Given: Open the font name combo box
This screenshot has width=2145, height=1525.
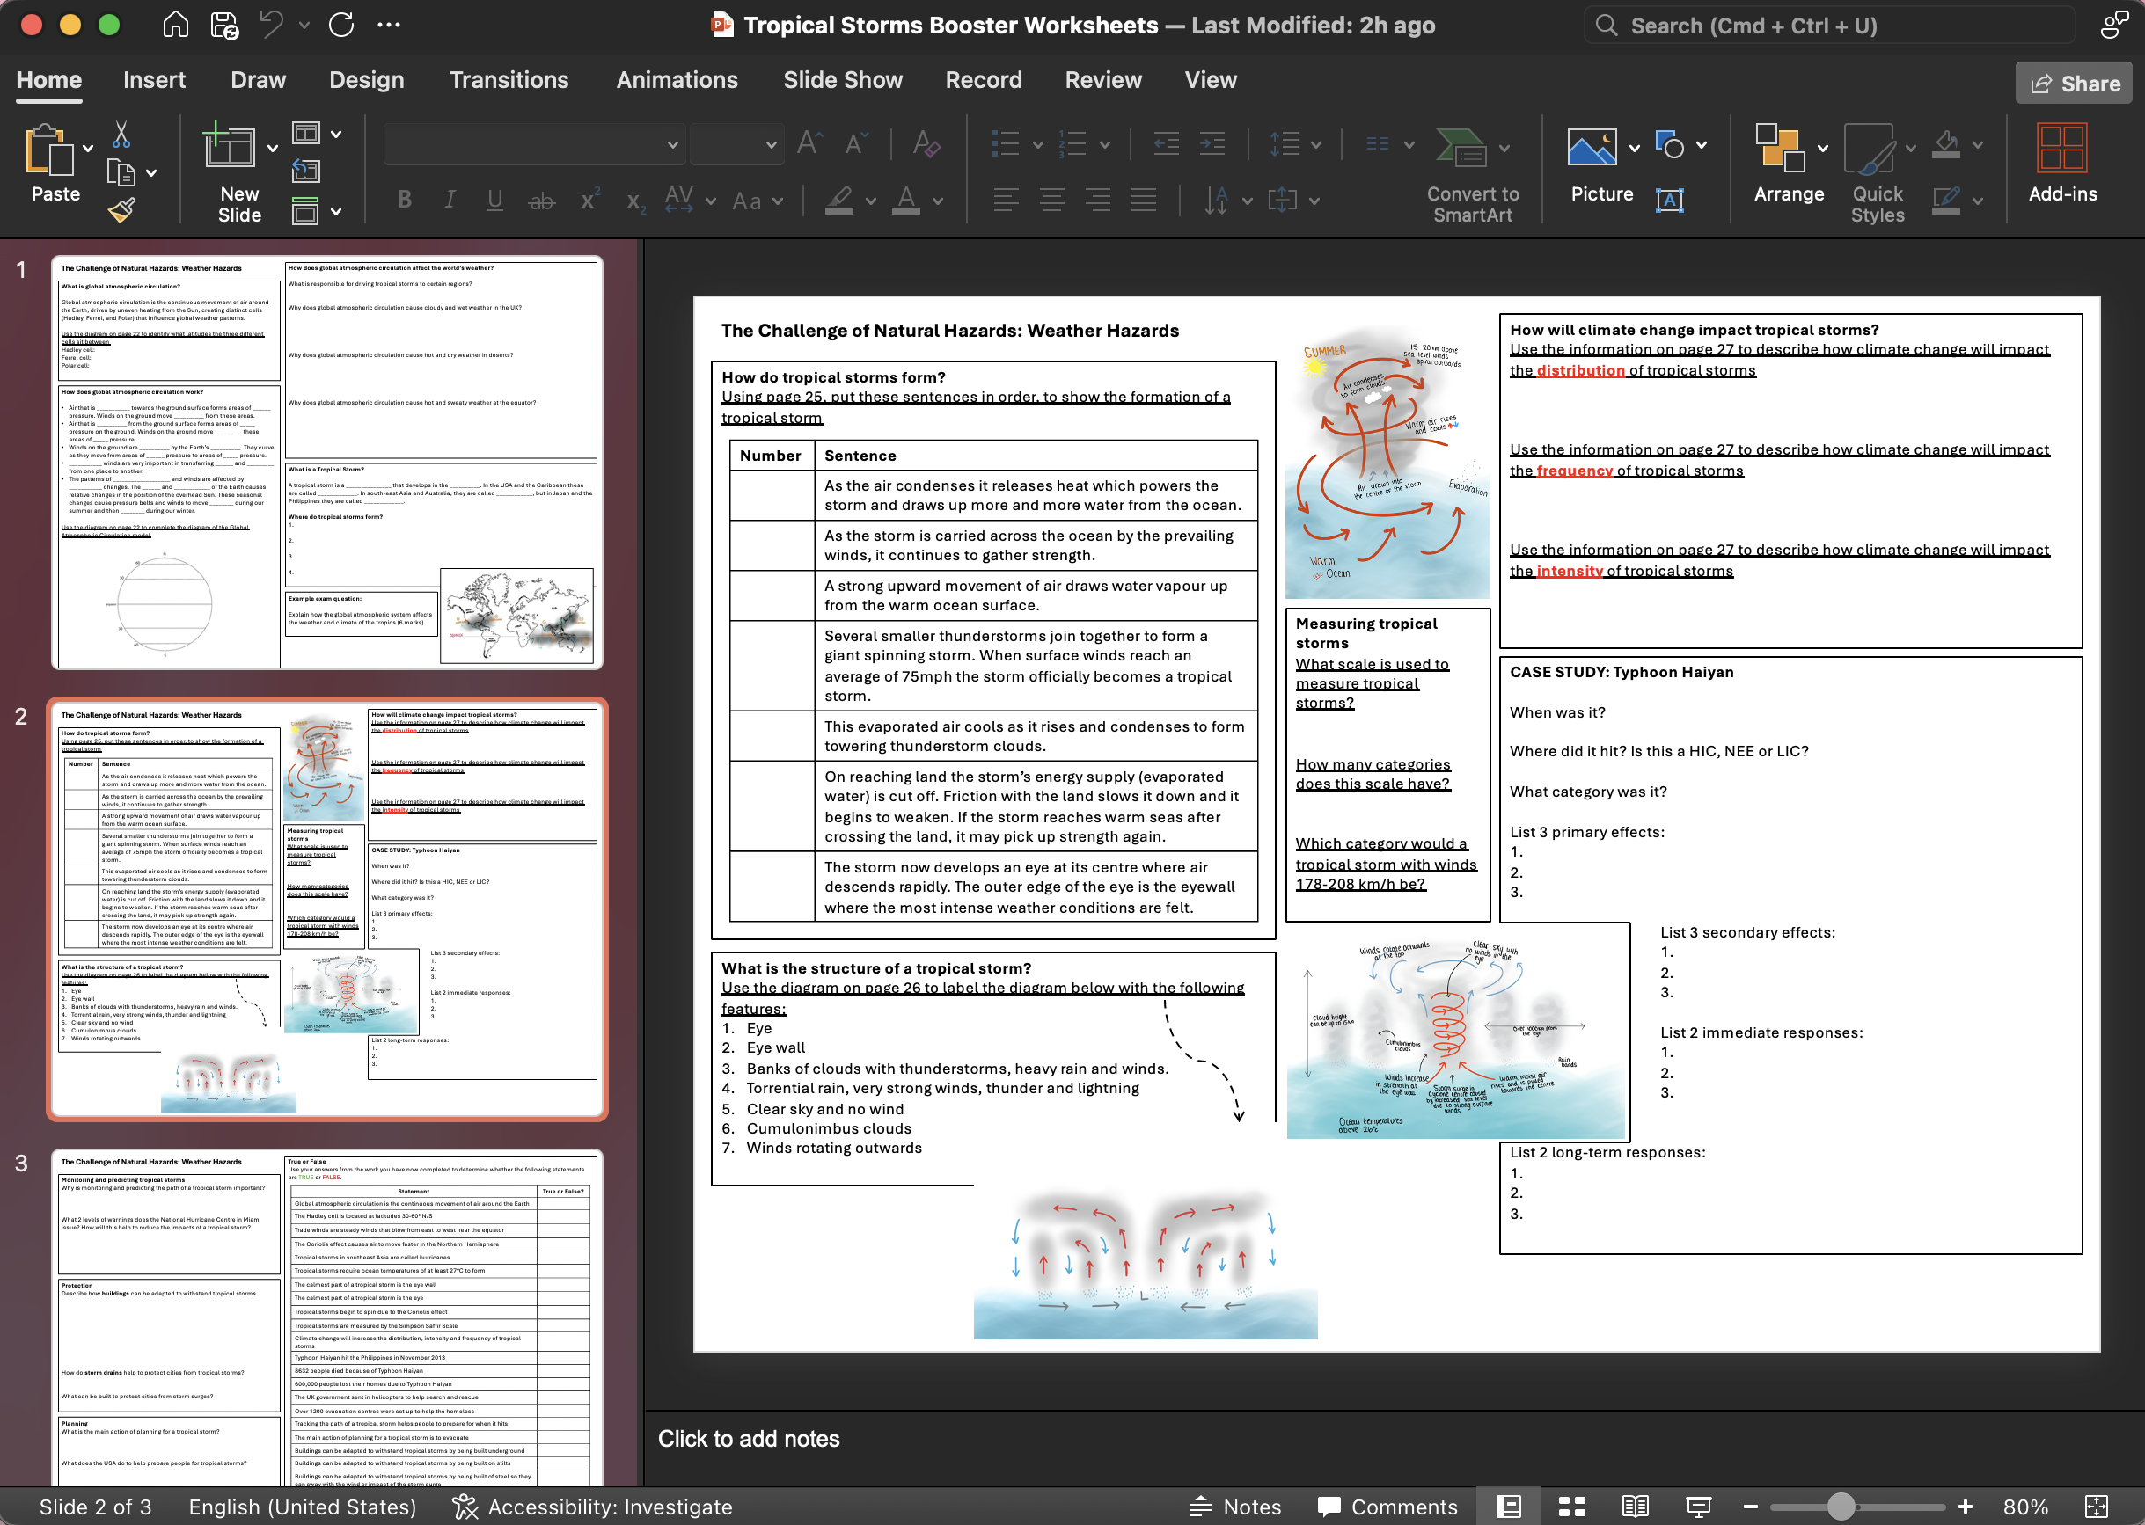Looking at the screenshot, I should [532, 144].
